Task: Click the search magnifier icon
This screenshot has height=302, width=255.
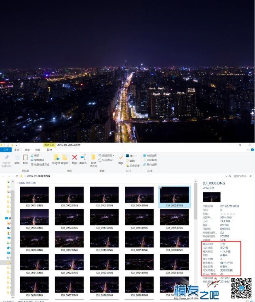Action: pos(251,176)
